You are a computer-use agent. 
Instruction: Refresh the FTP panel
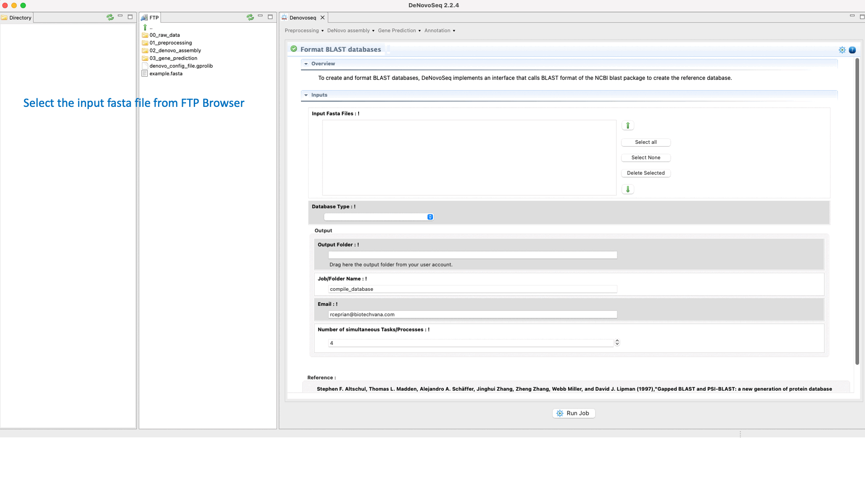(x=250, y=17)
